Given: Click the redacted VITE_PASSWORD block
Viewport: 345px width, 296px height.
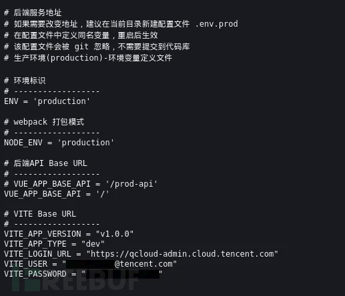Looking at the screenshot, I should coord(123,274).
